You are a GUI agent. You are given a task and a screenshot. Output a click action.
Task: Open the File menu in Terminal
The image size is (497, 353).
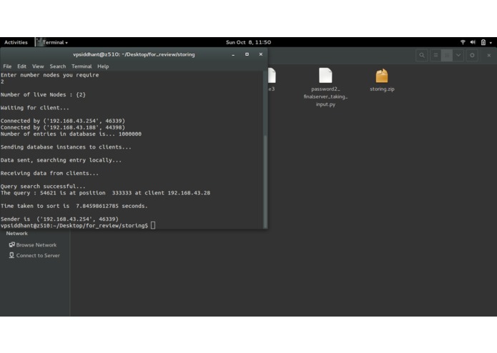[7, 66]
